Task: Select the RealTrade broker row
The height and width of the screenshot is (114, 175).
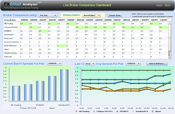Action: [86, 56]
